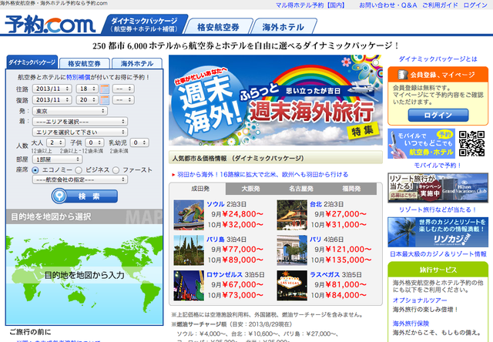Image resolution: width=493 pixels, height=342 pixels.
Task: Select the ビジネス seat class radio
Action: click(79, 170)
